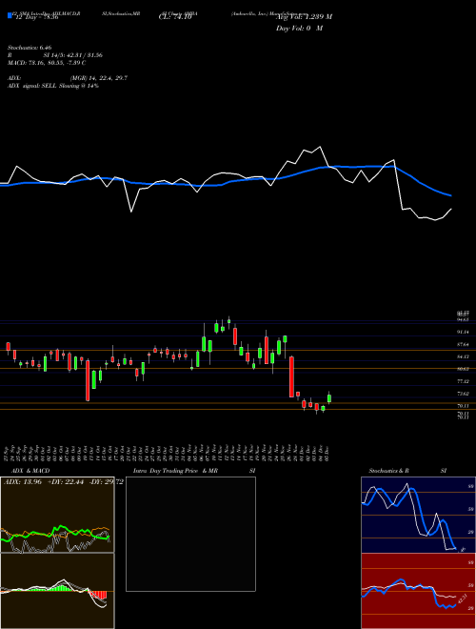Viewport: 476px width, 629px height.
Task: Click the 'SI 14/3: 42.31 / 31.56' line
Action: (x=73, y=55)
